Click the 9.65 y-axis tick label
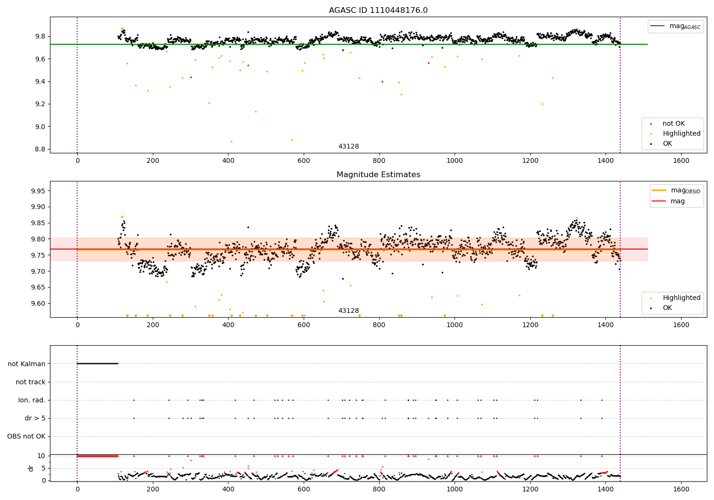 pos(38,288)
